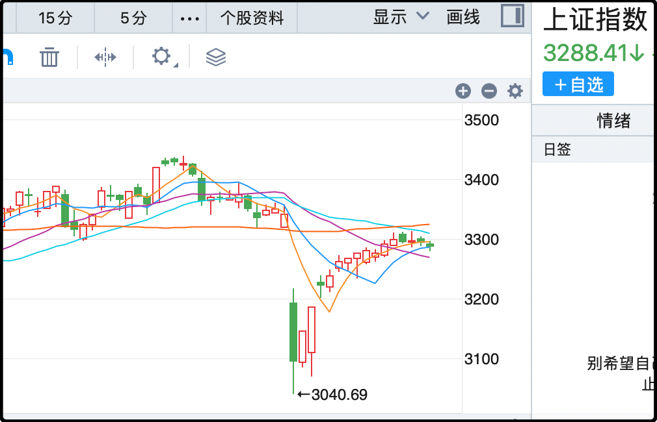The height and width of the screenshot is (422, 657).
Task: Toggle the right sidebar panel icon
Action: (x=513, y=16)
